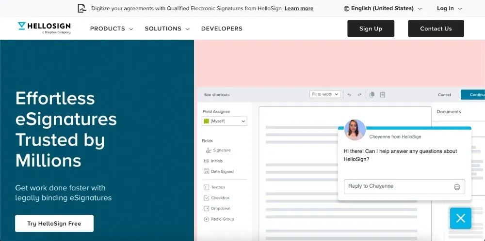Click 'Get work done faster' subtitle text

coord(64,193)
